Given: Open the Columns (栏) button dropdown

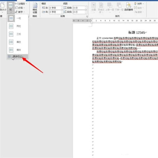Looking at the screenshot, I should point(11,8).
